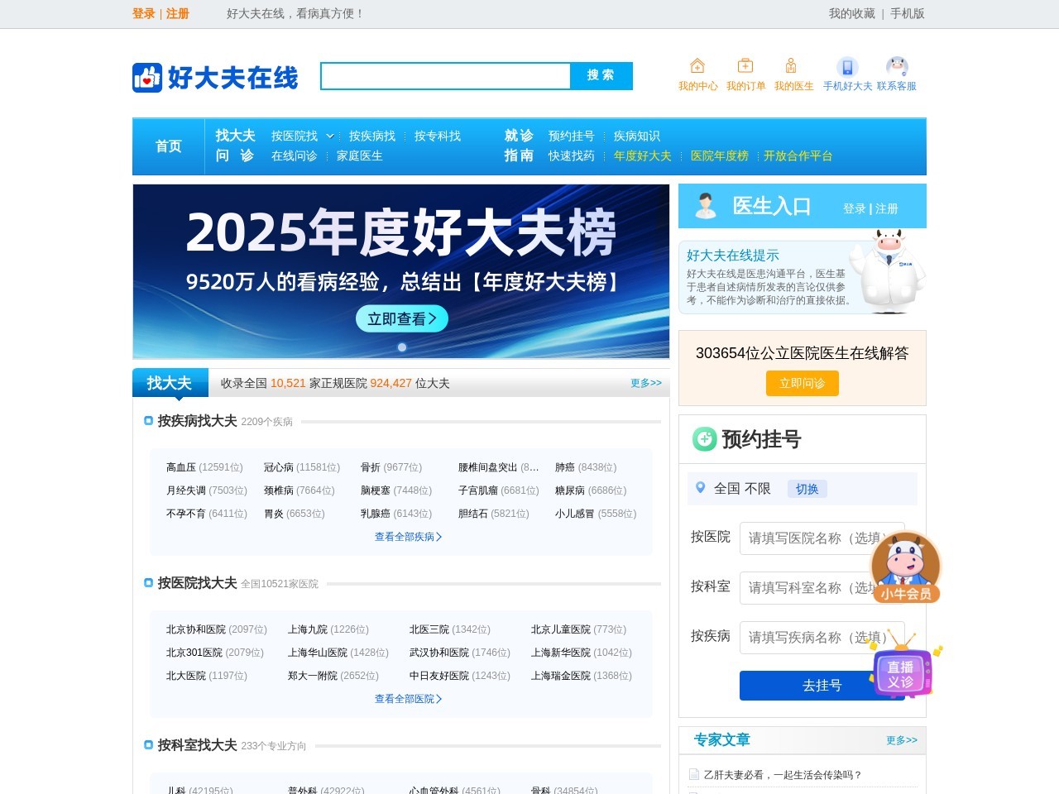Select 预约挂号 in navigation menu
Screen dimensions: 1059x794
pyautogui.click(x=571, y=136)
